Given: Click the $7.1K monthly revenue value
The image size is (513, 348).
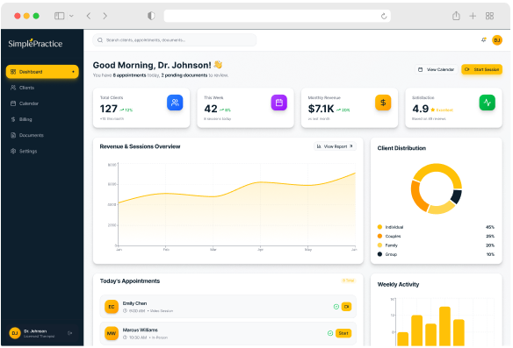Looking at the screenshot, I should coord(321,109).
